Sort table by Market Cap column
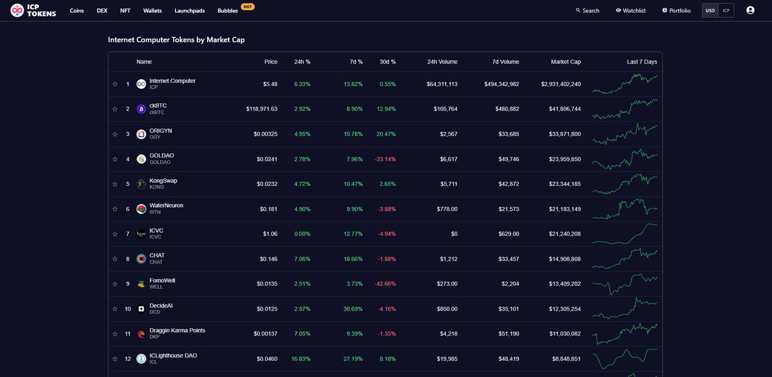The height and width of the screenshot is (377, 772). (566, 62)
